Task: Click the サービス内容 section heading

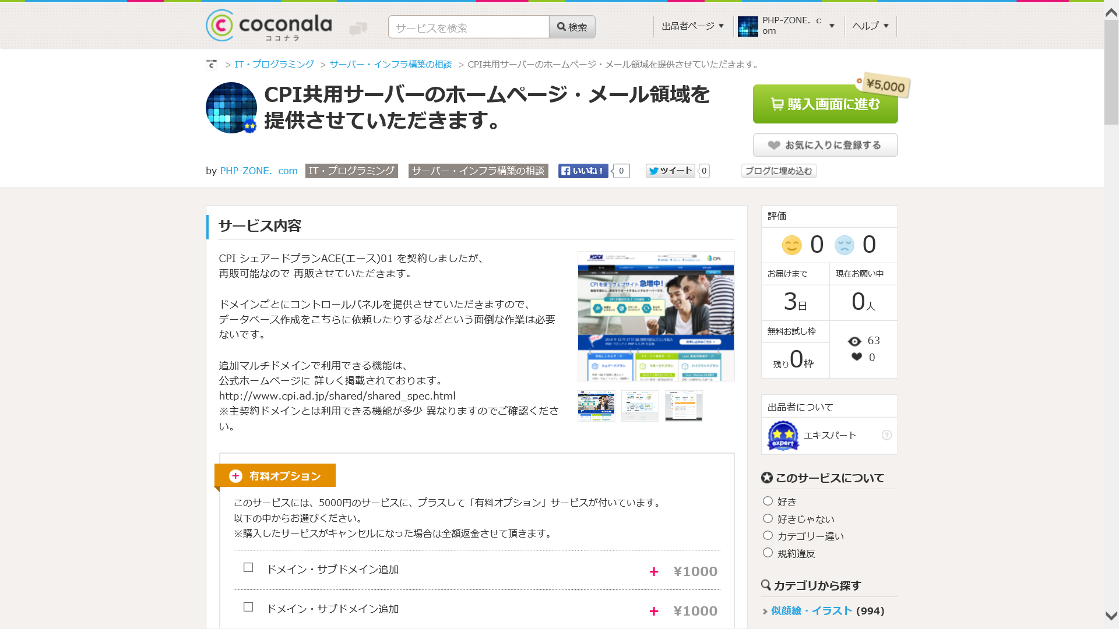Action: point(260,226)
